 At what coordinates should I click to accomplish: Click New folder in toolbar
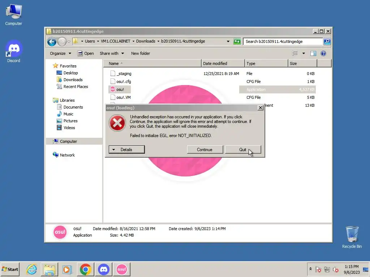pos(141,53)
